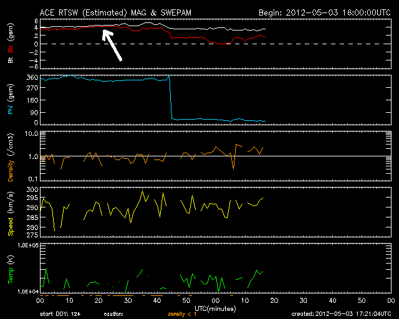Click the Begin date timestamp at top right
This screenshot has width=399, height=319.
point(325,12)
